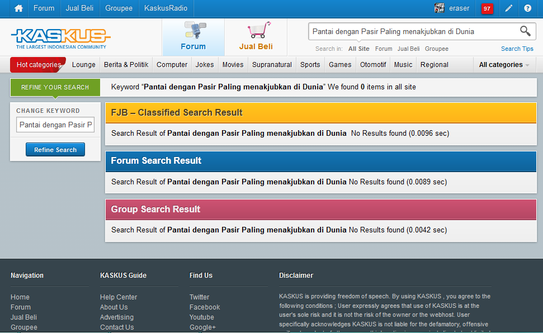The image size is (543, 333).
Task: Set search scope to Groupee
Action: 437,49
